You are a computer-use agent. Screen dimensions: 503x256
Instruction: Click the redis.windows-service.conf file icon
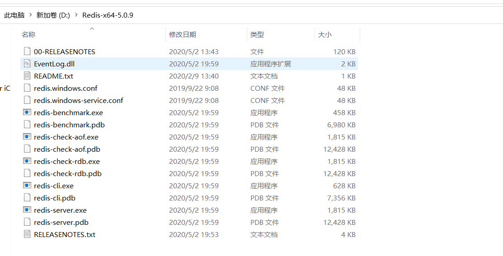coord(27,100)
